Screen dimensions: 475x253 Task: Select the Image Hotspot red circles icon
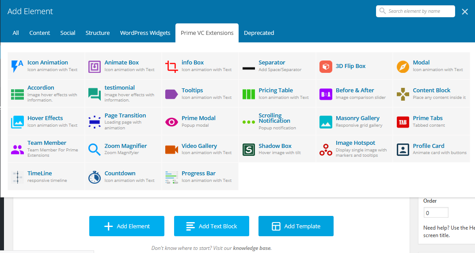[x=326, y=150]
